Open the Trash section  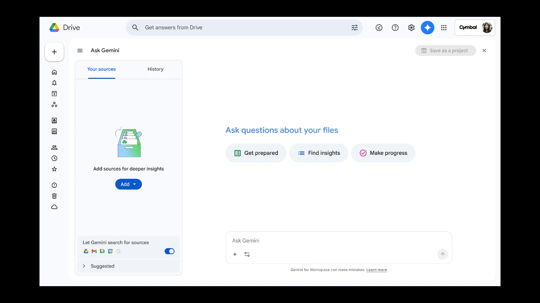(x=54, y=196)
